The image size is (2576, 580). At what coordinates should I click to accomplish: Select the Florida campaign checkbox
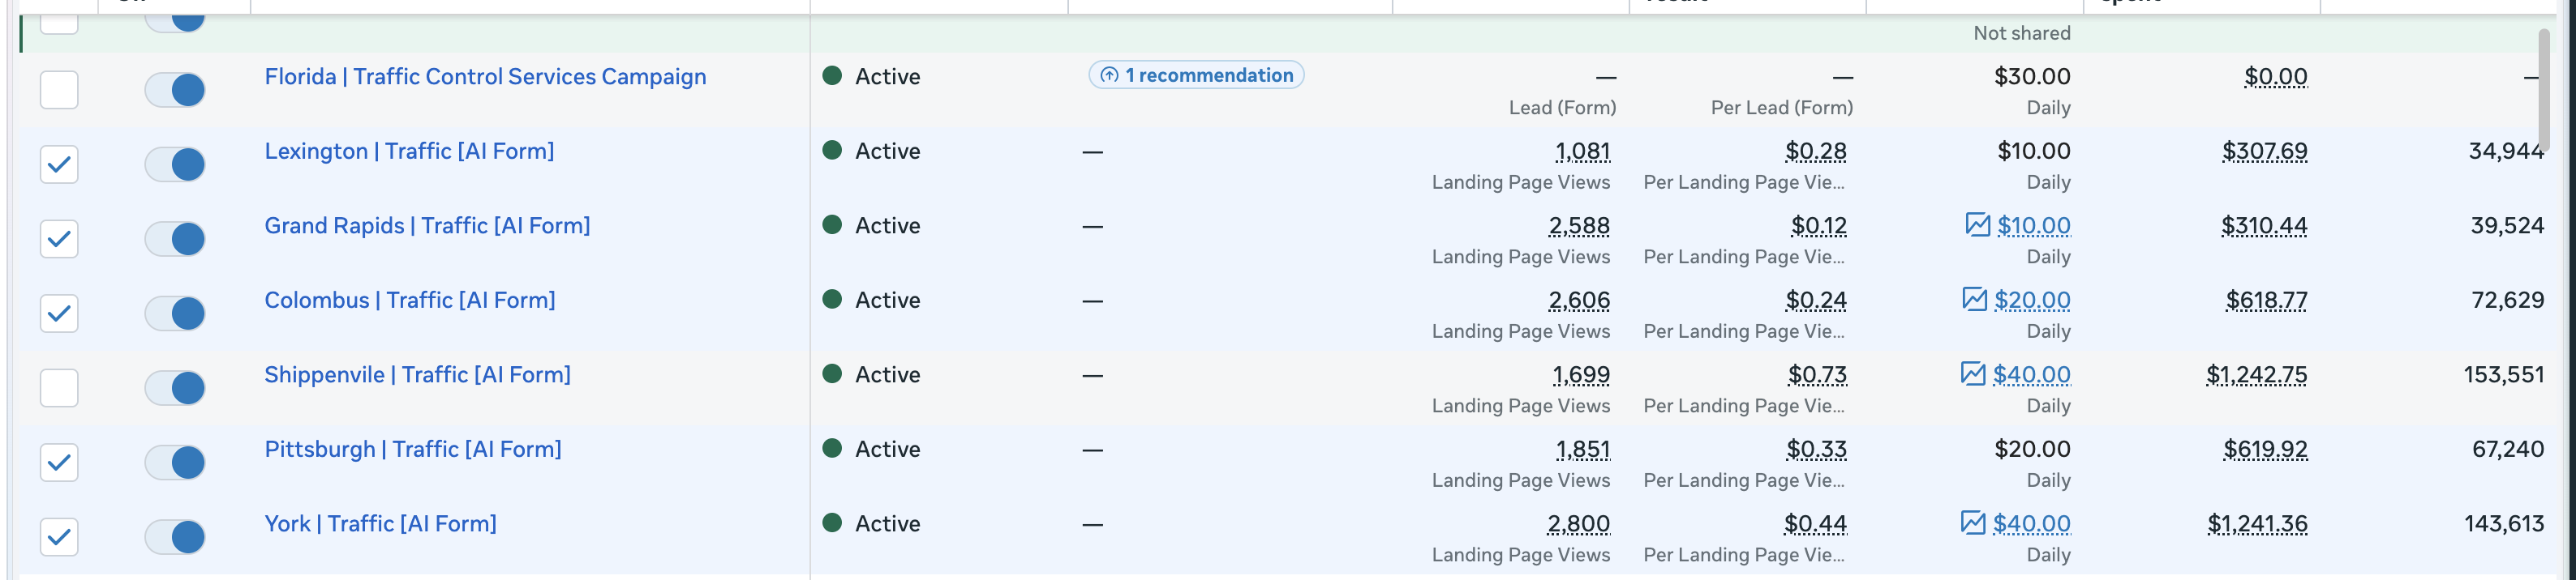coord(59,90)
